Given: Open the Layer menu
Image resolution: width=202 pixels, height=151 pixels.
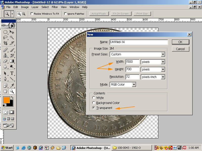Looking at the screenshot, I should (35, 7).
